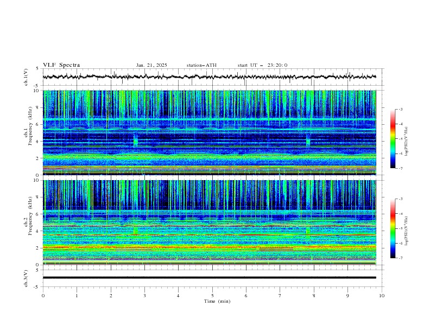This screenshot has width=430, height=332.
Task: Click the "ch.1(V)" axis label
Action: [26, 77]
